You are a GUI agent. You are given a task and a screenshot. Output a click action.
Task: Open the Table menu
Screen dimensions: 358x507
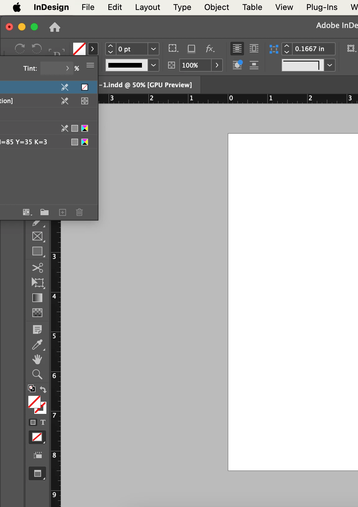252,7
